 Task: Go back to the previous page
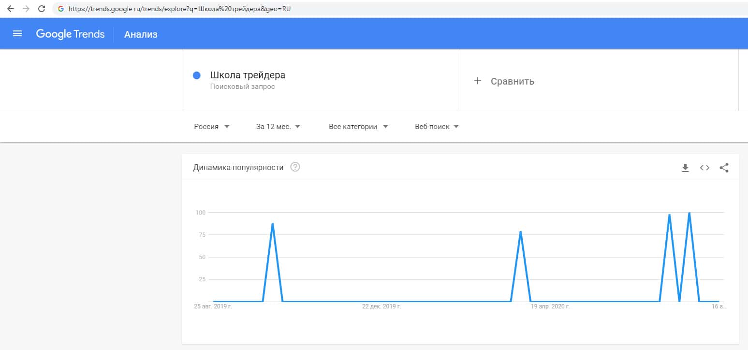(x=11, y=9)
